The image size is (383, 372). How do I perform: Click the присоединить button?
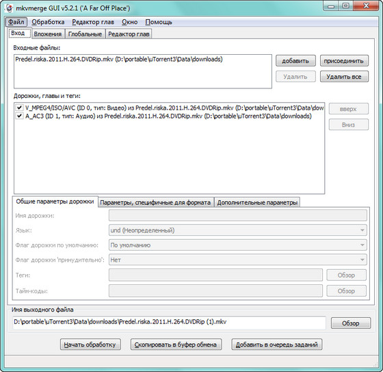344,61
